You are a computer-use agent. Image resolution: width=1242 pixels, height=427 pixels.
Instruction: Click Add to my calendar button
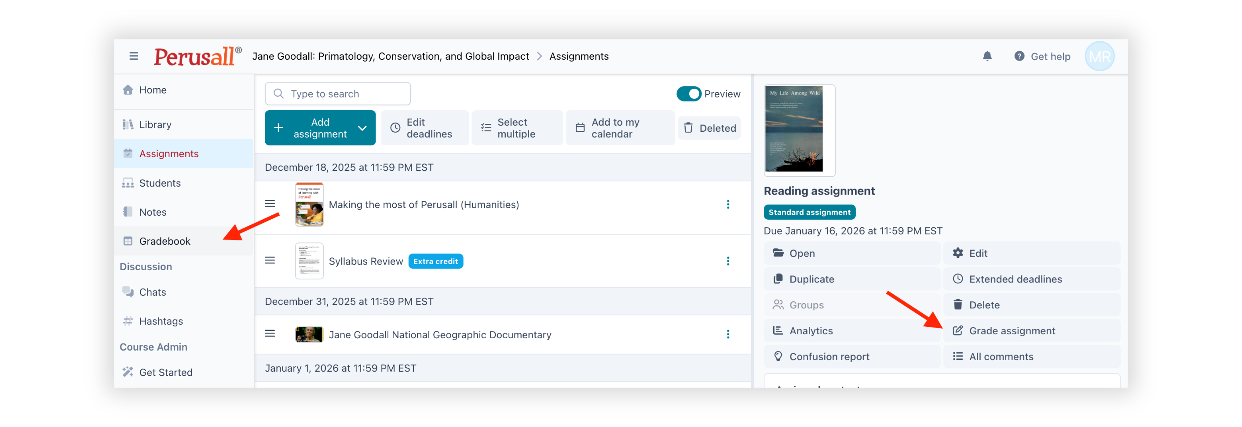click(x=620, y=128)
